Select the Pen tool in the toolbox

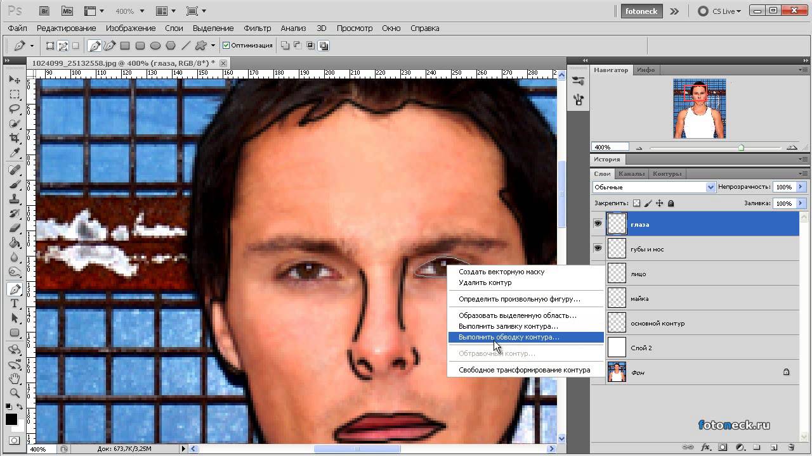click(14, 289)
